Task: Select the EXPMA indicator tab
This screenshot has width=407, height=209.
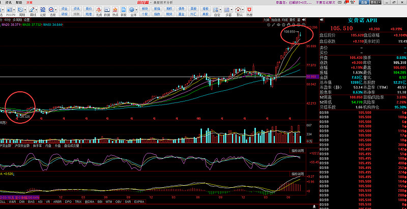Action: click(x=139, y=202)
